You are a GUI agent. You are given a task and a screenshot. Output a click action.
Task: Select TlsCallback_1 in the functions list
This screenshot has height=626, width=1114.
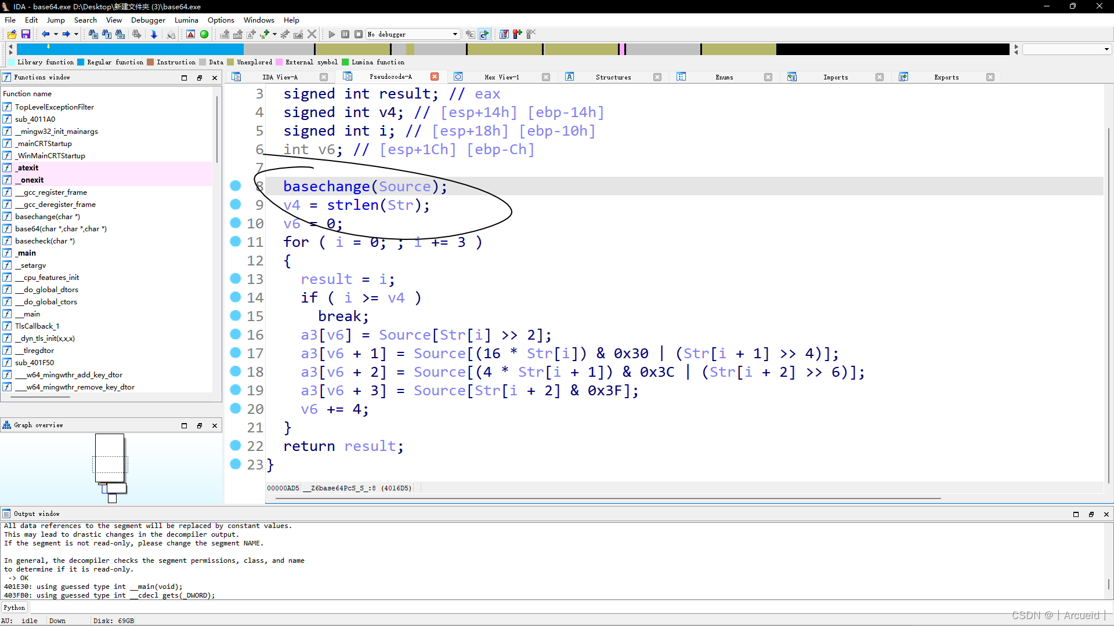coord(37,326)
